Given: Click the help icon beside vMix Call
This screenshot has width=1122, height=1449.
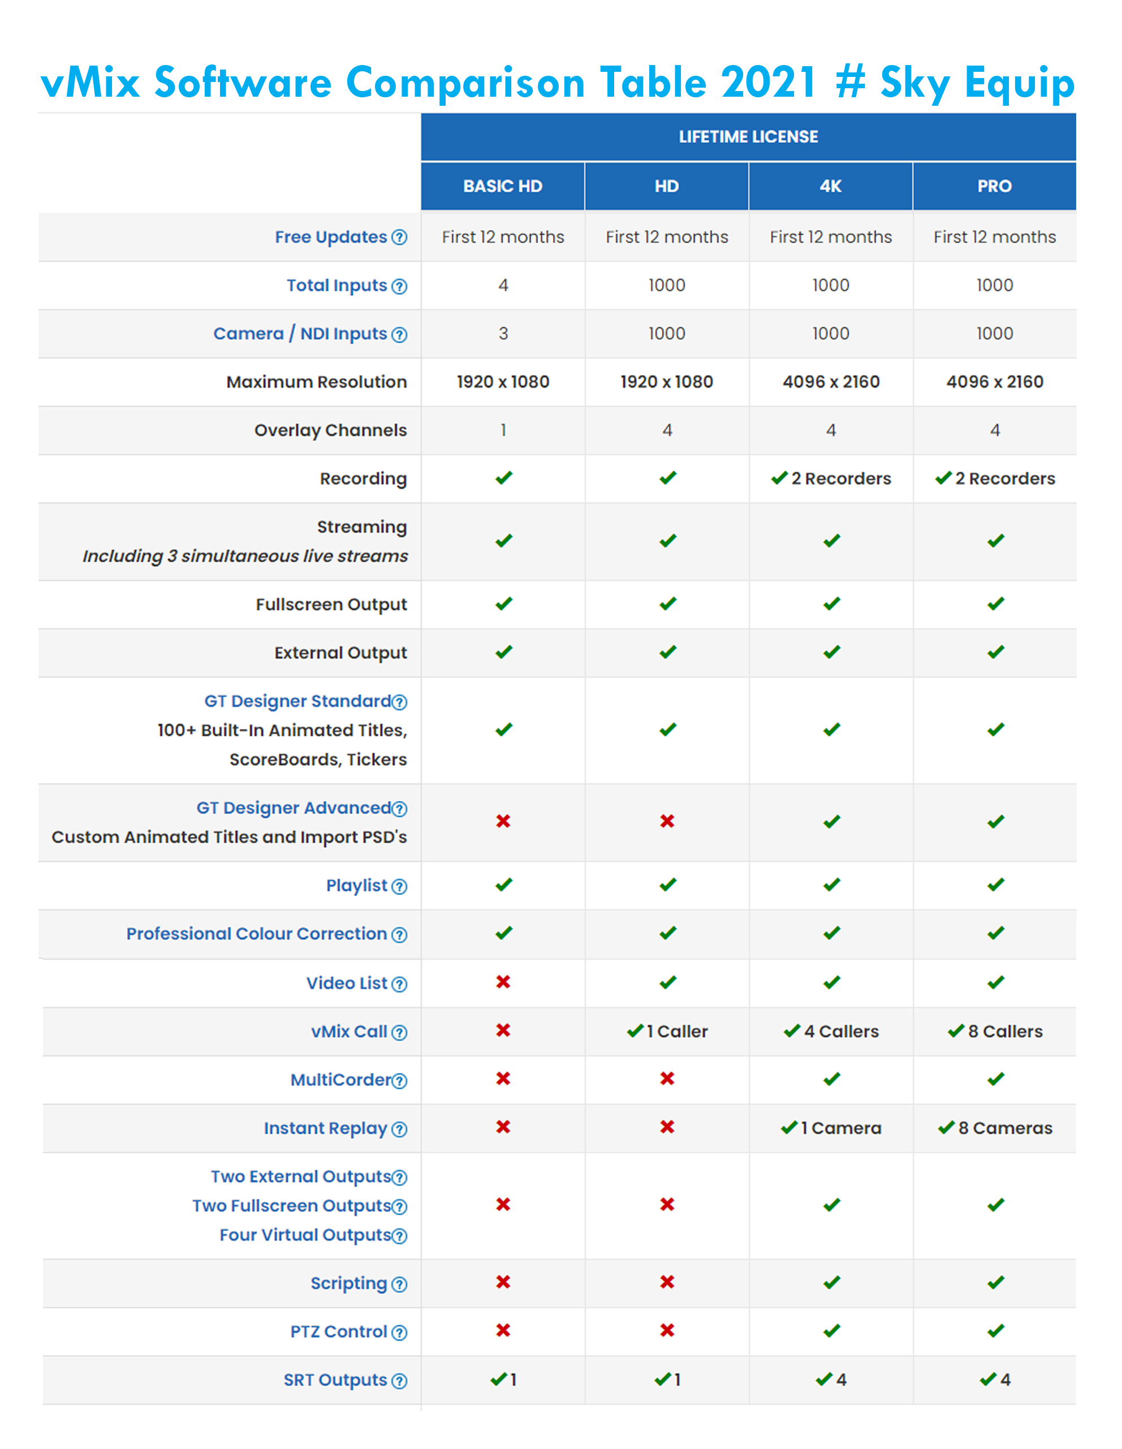Looking at the screenshot, I should 399,1032.
